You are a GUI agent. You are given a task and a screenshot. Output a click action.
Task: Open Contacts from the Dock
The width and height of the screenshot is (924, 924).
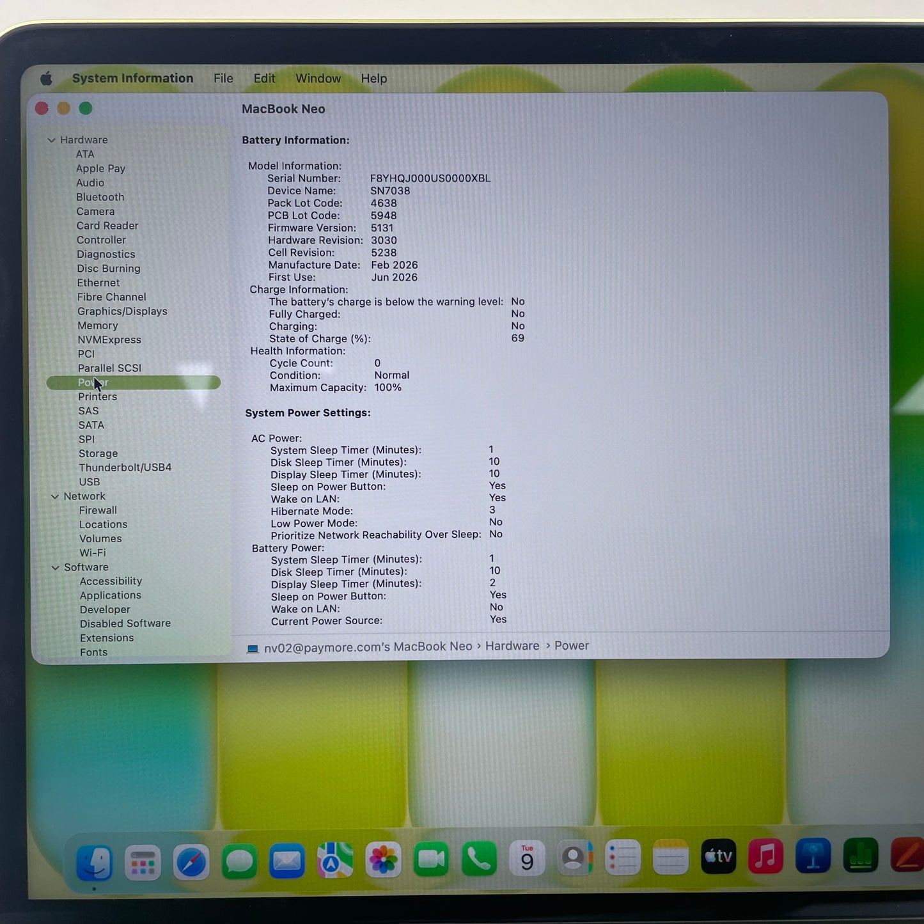pyautogui.click(x=575, y=857)
